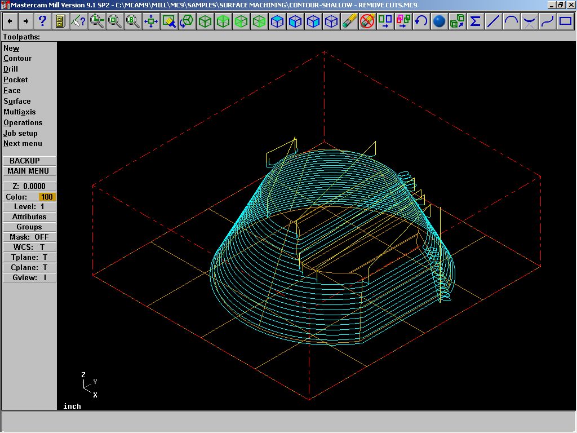Select the Create Rectangle icon
Screen dimensions: 577x433
point(565,21)
